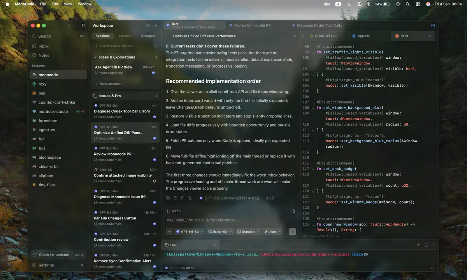Select the murdock-studio project
The height and width of the screenshot is (280, 467).
[58, 112]
